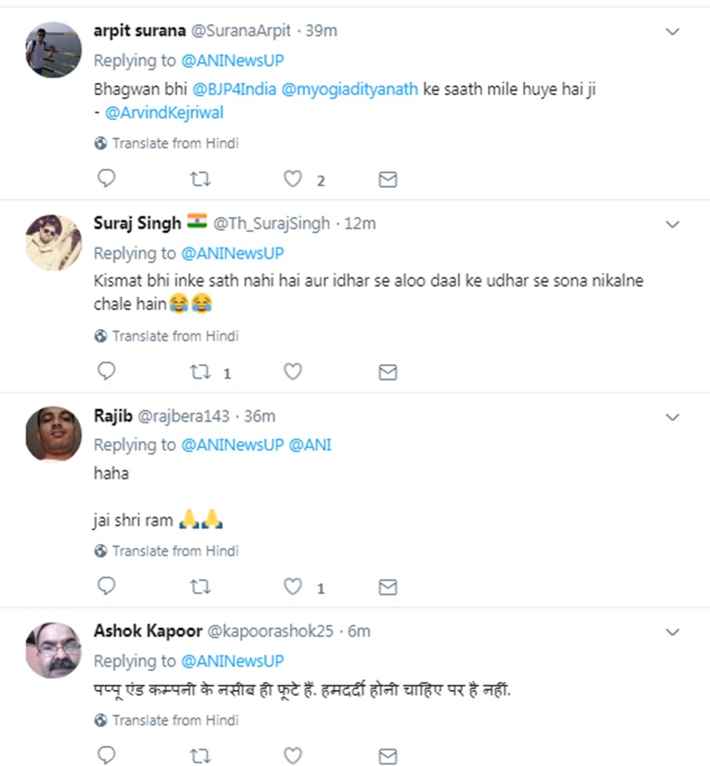710x766 pixels.
Task: Retweet Suraj Singh's aloo sona tweet
Action: (x=200, y=372)
